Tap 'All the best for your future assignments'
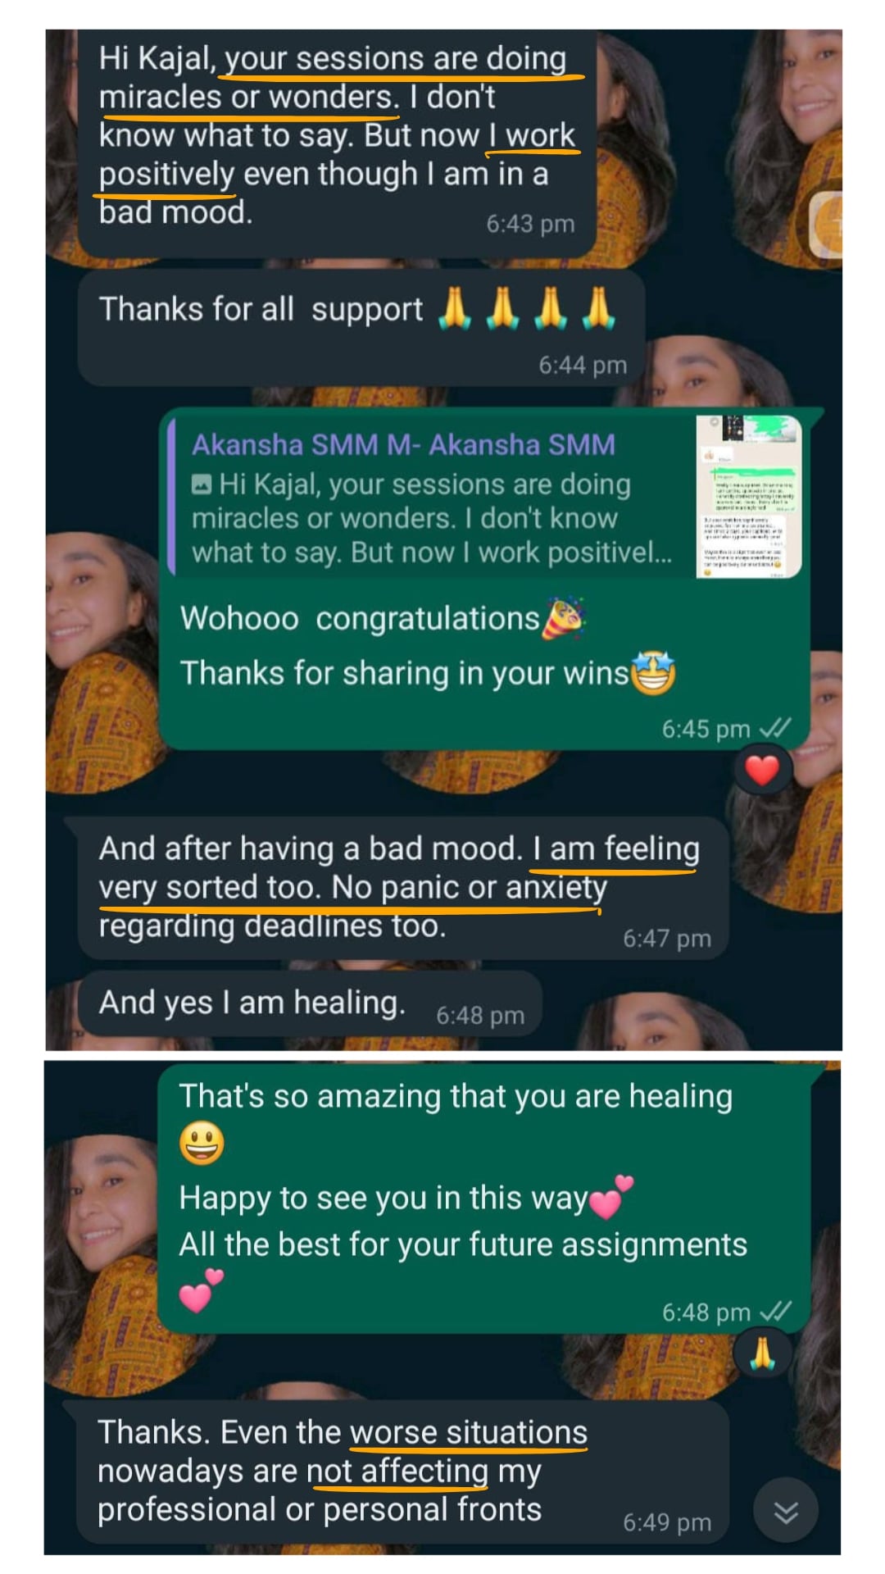This screenshot has height=1574, width=885. 463,1245
